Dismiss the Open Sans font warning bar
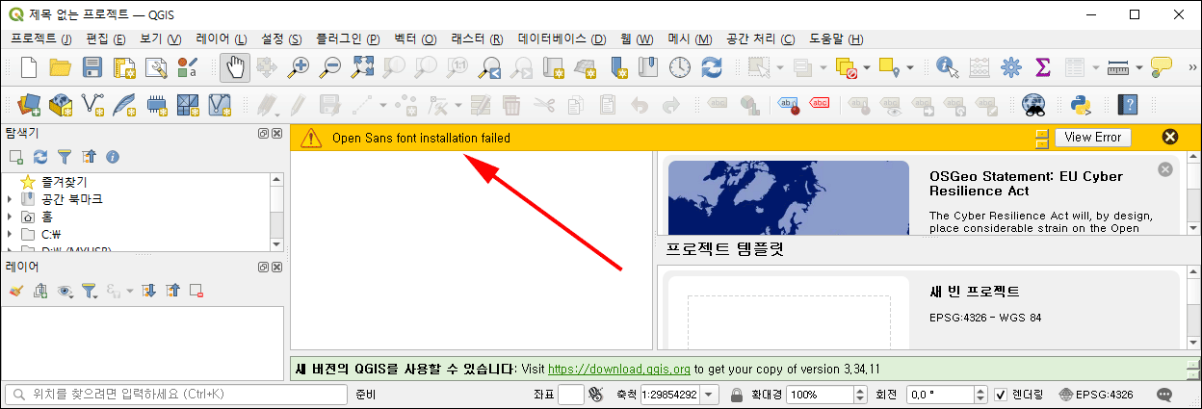1202x409 pixels. (1170, 138)
